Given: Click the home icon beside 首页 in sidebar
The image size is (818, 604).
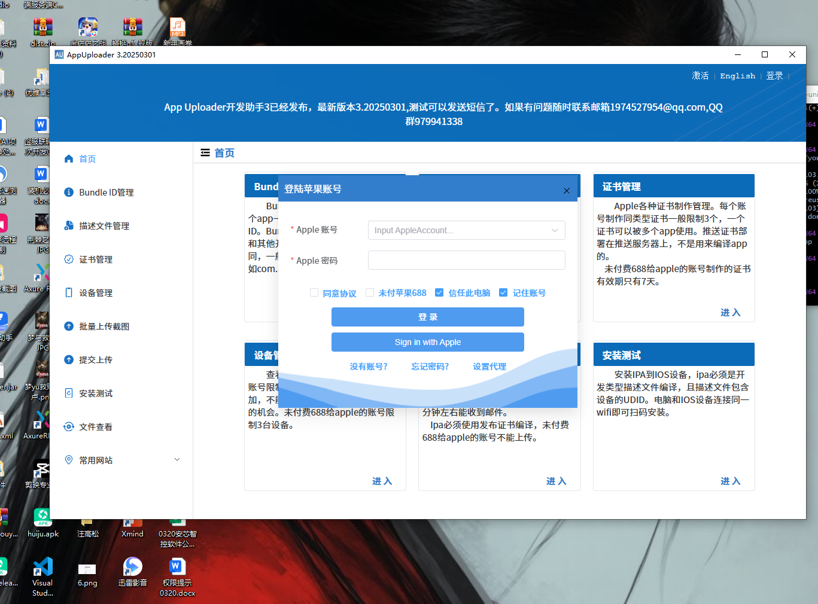Looking at the screenshot, I should pos(69,159).
